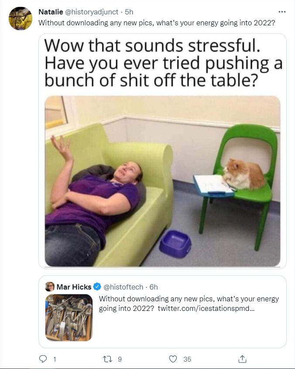Visit the @histoftech handle

(x=123, y=287)
